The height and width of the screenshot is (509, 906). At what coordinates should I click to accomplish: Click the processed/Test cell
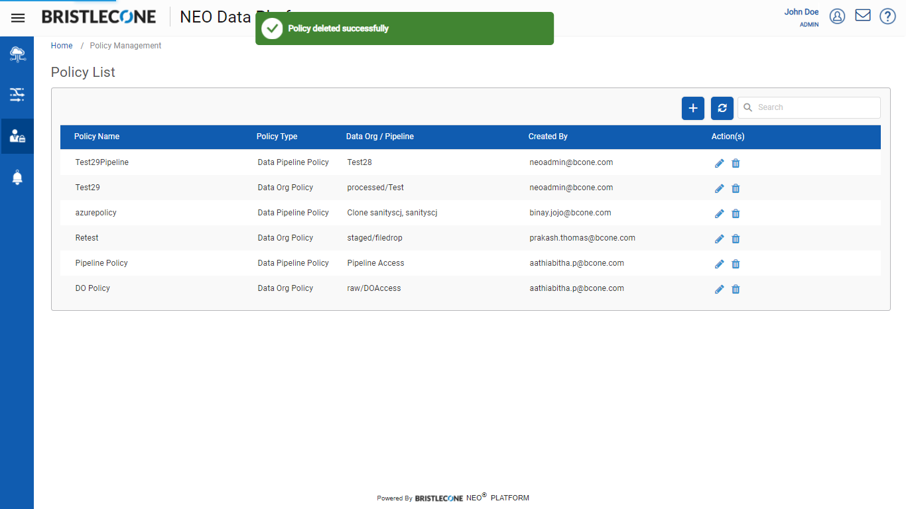point(375,188)
